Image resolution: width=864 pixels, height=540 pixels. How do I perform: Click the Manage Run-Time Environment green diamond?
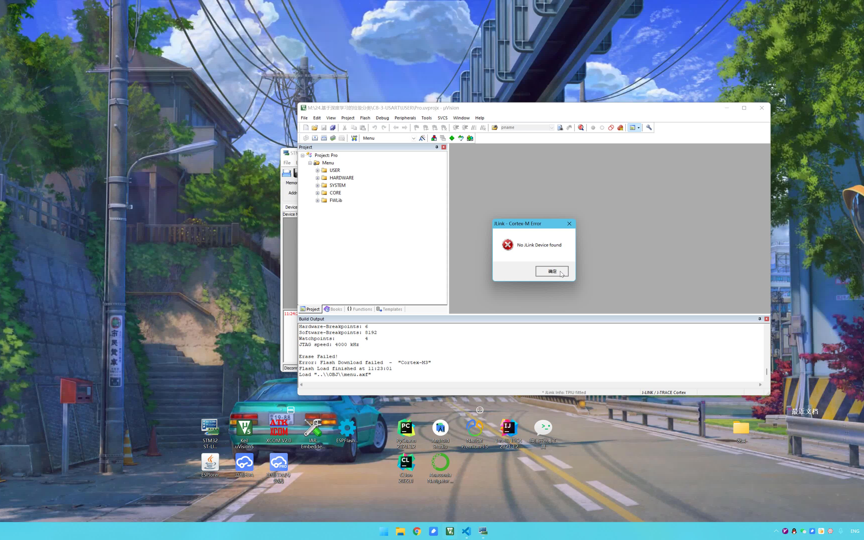coord(452,138)
